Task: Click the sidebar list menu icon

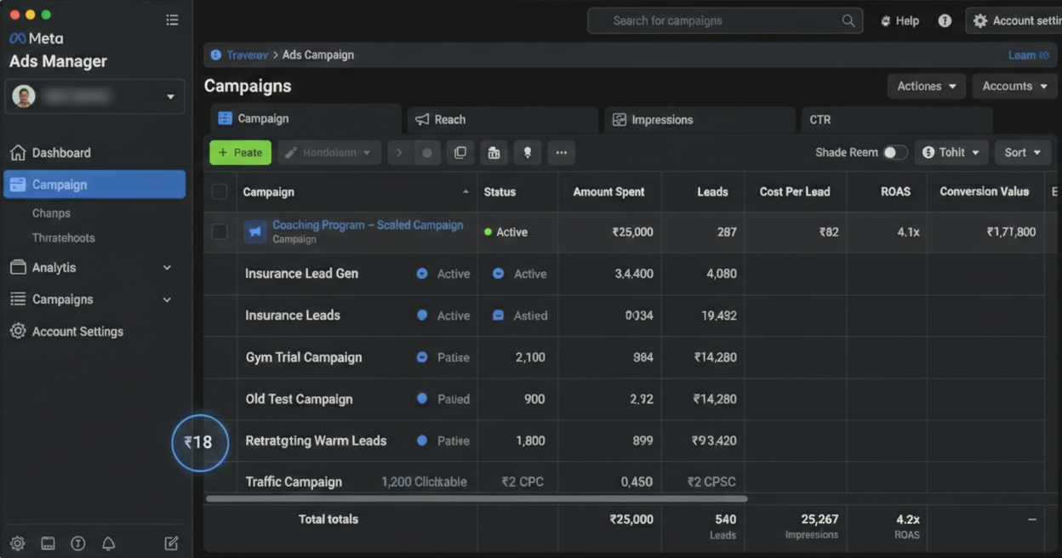Action: point(172,20)
